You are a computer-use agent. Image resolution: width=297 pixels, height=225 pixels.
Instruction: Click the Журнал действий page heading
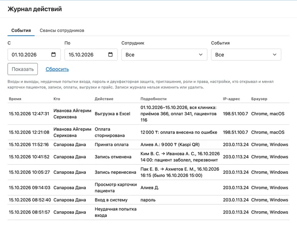[35, 9]
